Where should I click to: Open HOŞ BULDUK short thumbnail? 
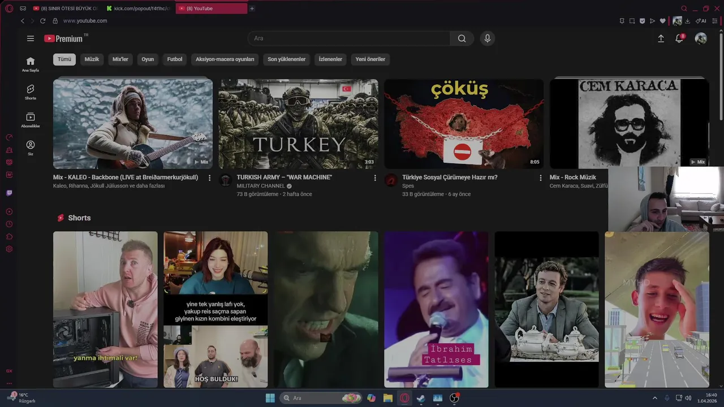pos(216,309)
